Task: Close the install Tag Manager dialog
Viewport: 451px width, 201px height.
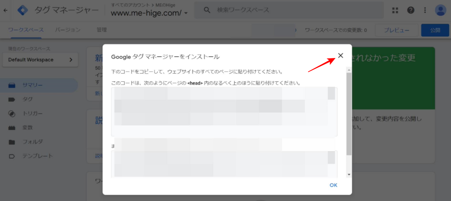Action: pyautogui.click(x=341, y=56)
